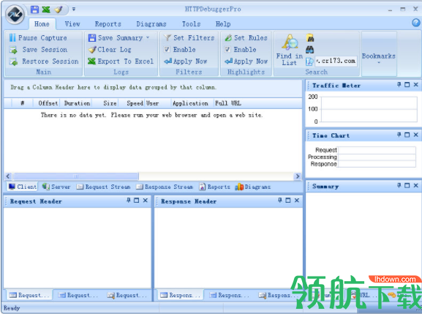Select the Diagrams tab below the grid

point(253,187)
